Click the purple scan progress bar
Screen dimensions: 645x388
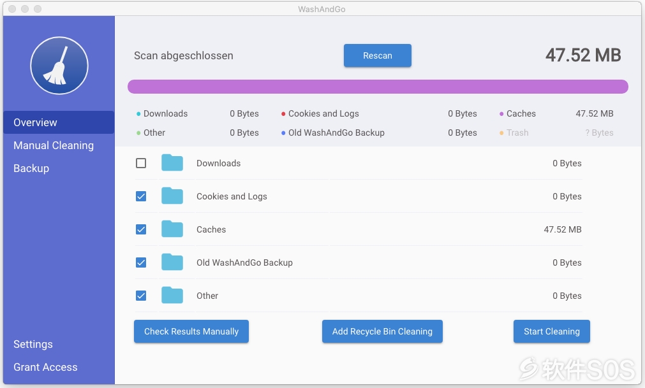pyautogui.click(x=378, y=87)
